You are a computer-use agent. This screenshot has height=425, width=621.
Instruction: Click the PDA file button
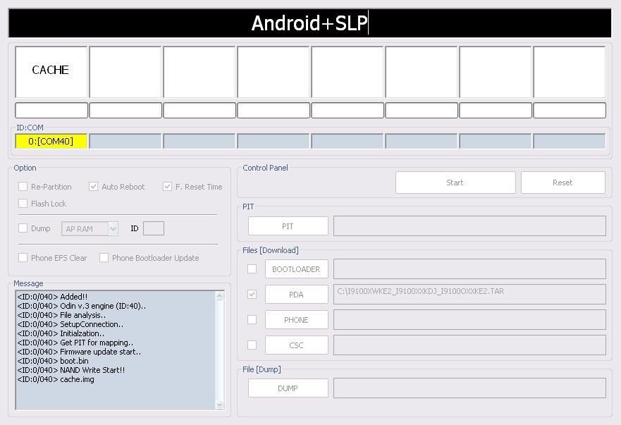click(x=296, y=295)
